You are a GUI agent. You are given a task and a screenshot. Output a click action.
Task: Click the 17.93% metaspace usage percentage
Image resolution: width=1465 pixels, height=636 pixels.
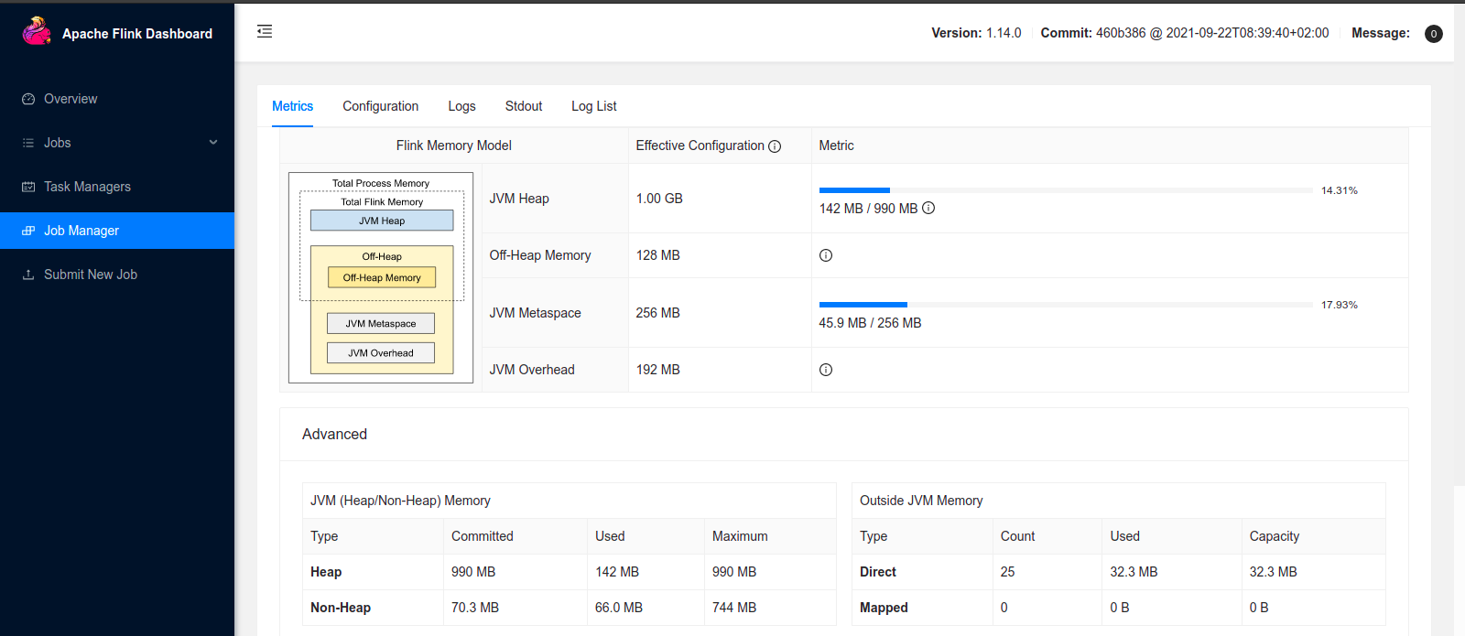(1340, 305)
